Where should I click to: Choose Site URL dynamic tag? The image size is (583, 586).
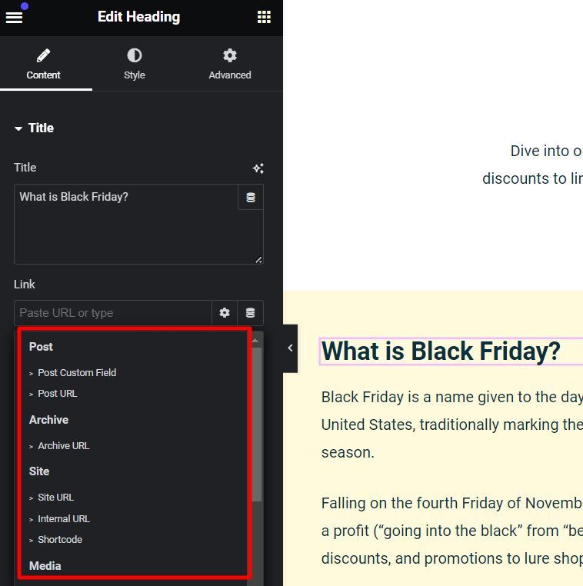click(56, 498)
